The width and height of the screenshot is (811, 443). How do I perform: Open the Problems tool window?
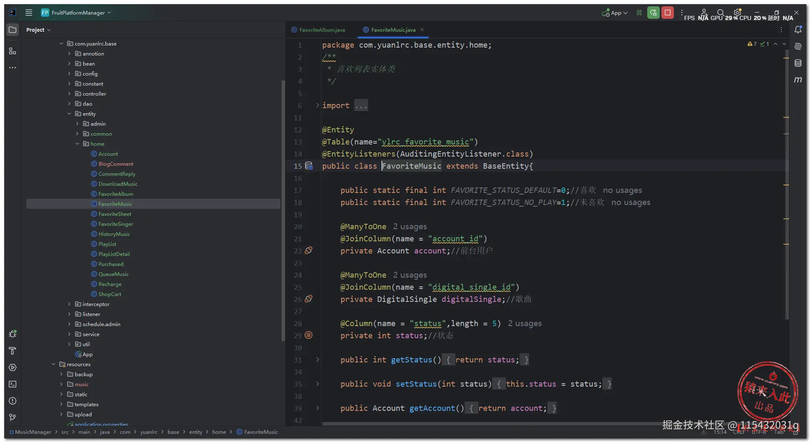[13, 401]
